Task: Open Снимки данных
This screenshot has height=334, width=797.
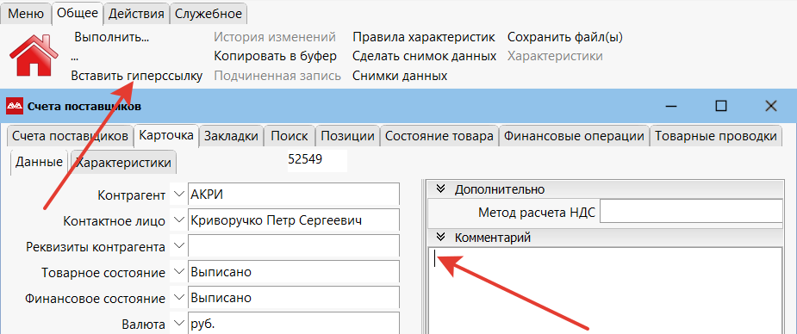Action: point(400,76)
